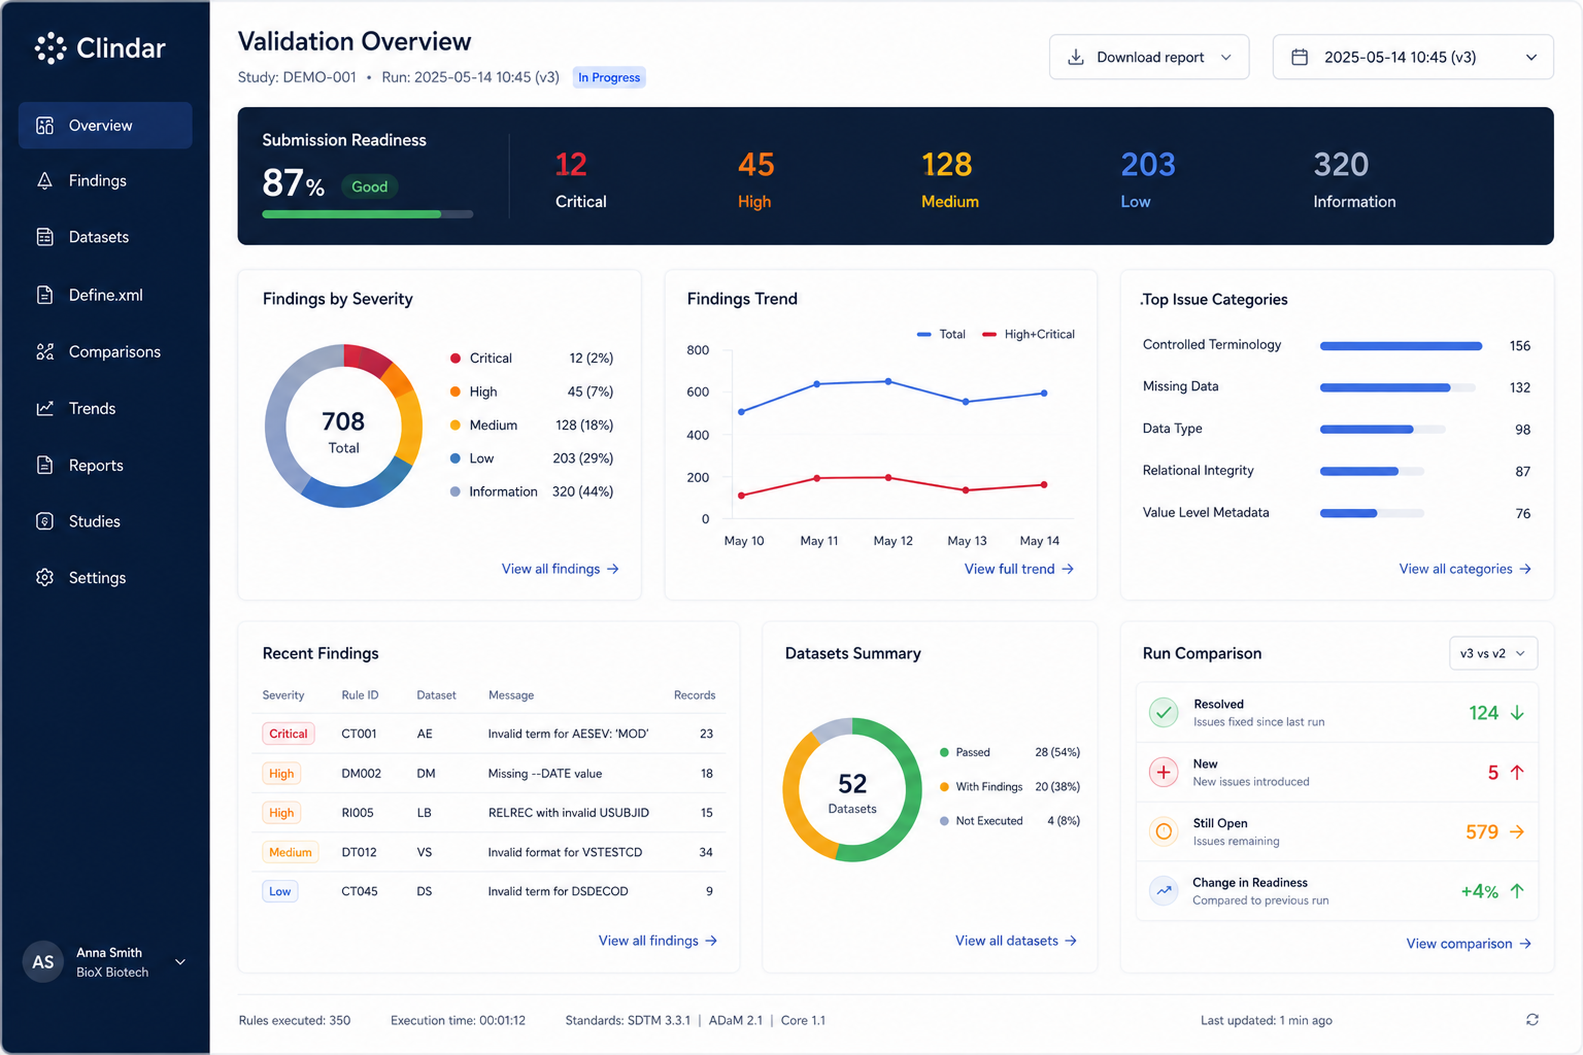Click the Submission Readiness progress bar

click(367, 215)
